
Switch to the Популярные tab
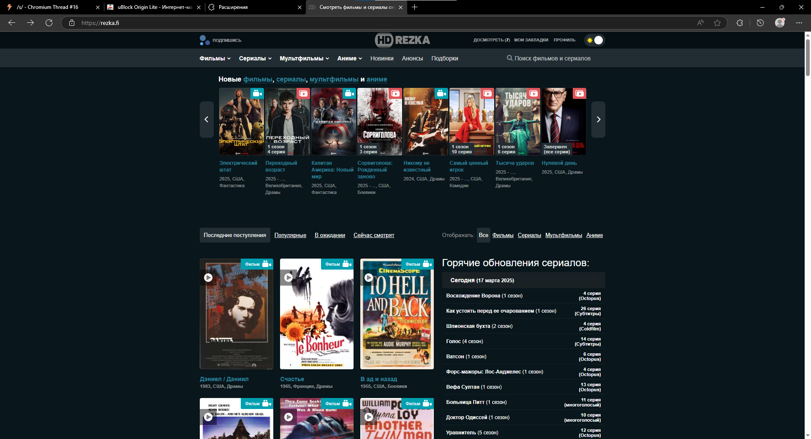[290, 235]
